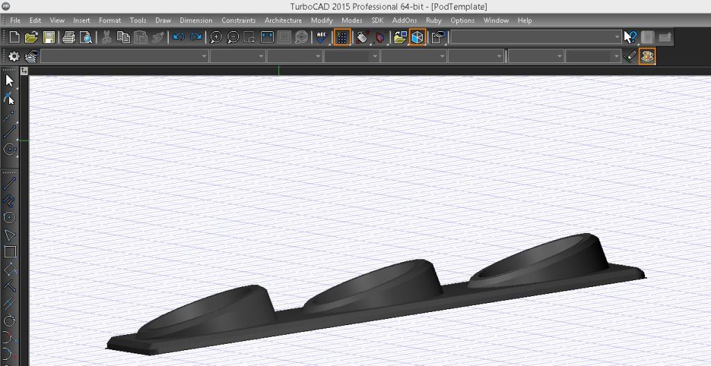Open the Dimension menu
711x366 pixels.
[x=196, y=20]
